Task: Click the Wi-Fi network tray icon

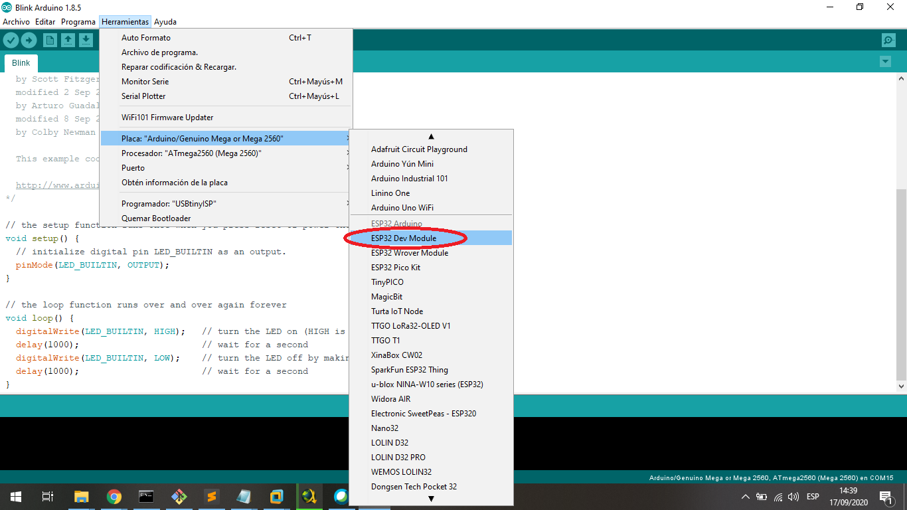Action: 778,497
